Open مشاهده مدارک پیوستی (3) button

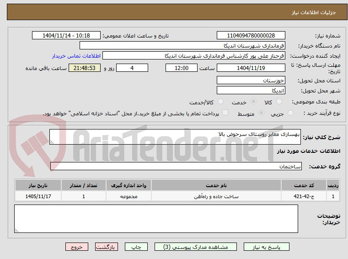tap(196, 247)
